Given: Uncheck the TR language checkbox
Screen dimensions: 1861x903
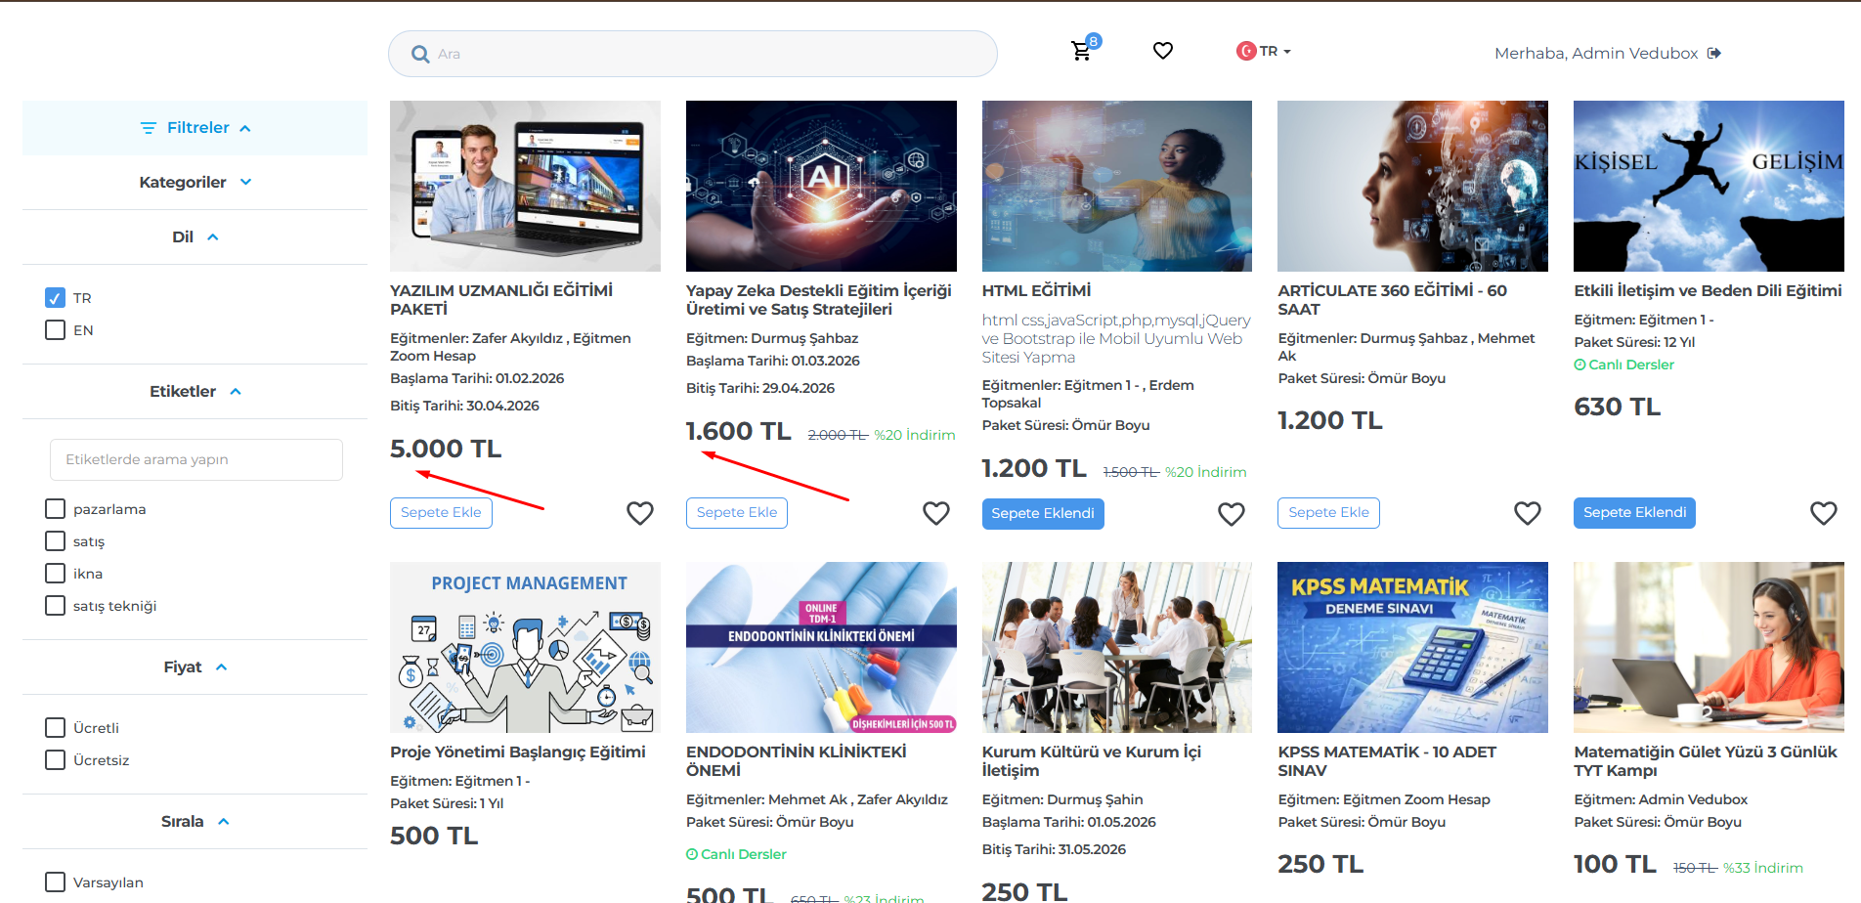Looking at the screenshot, I should click(x=56, y=298).
